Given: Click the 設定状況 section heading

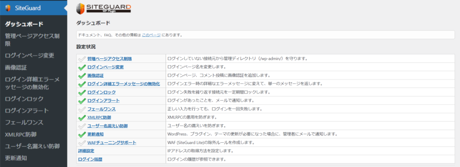Looking at the screenshot, I should 86,47.
